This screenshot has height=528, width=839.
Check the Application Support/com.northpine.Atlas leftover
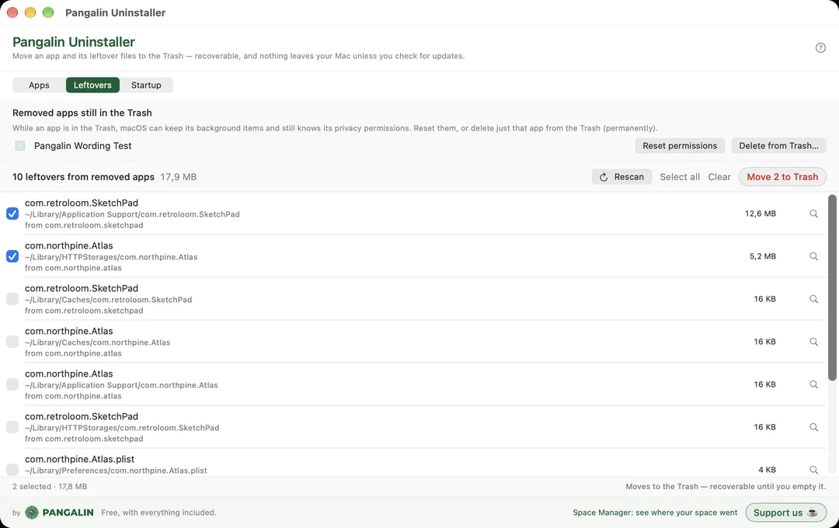[12, 384]
